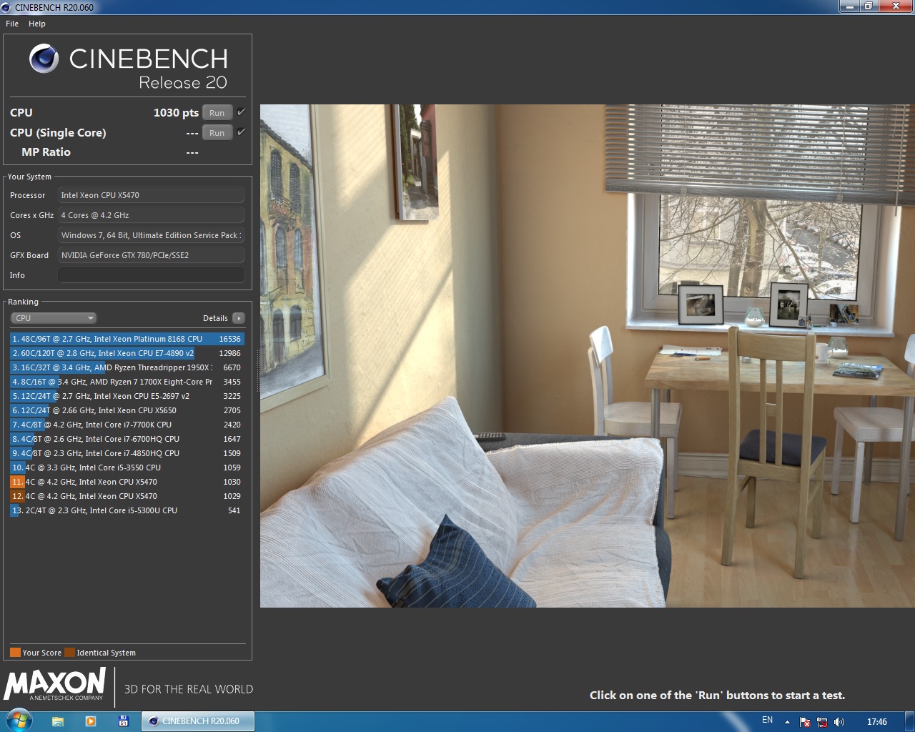Open the floppy disk 64 taskbar icon
Viewport: 915px width, 732px height.
tap(123, 721)
